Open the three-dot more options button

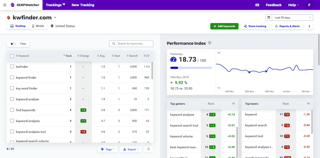[309, 26]
